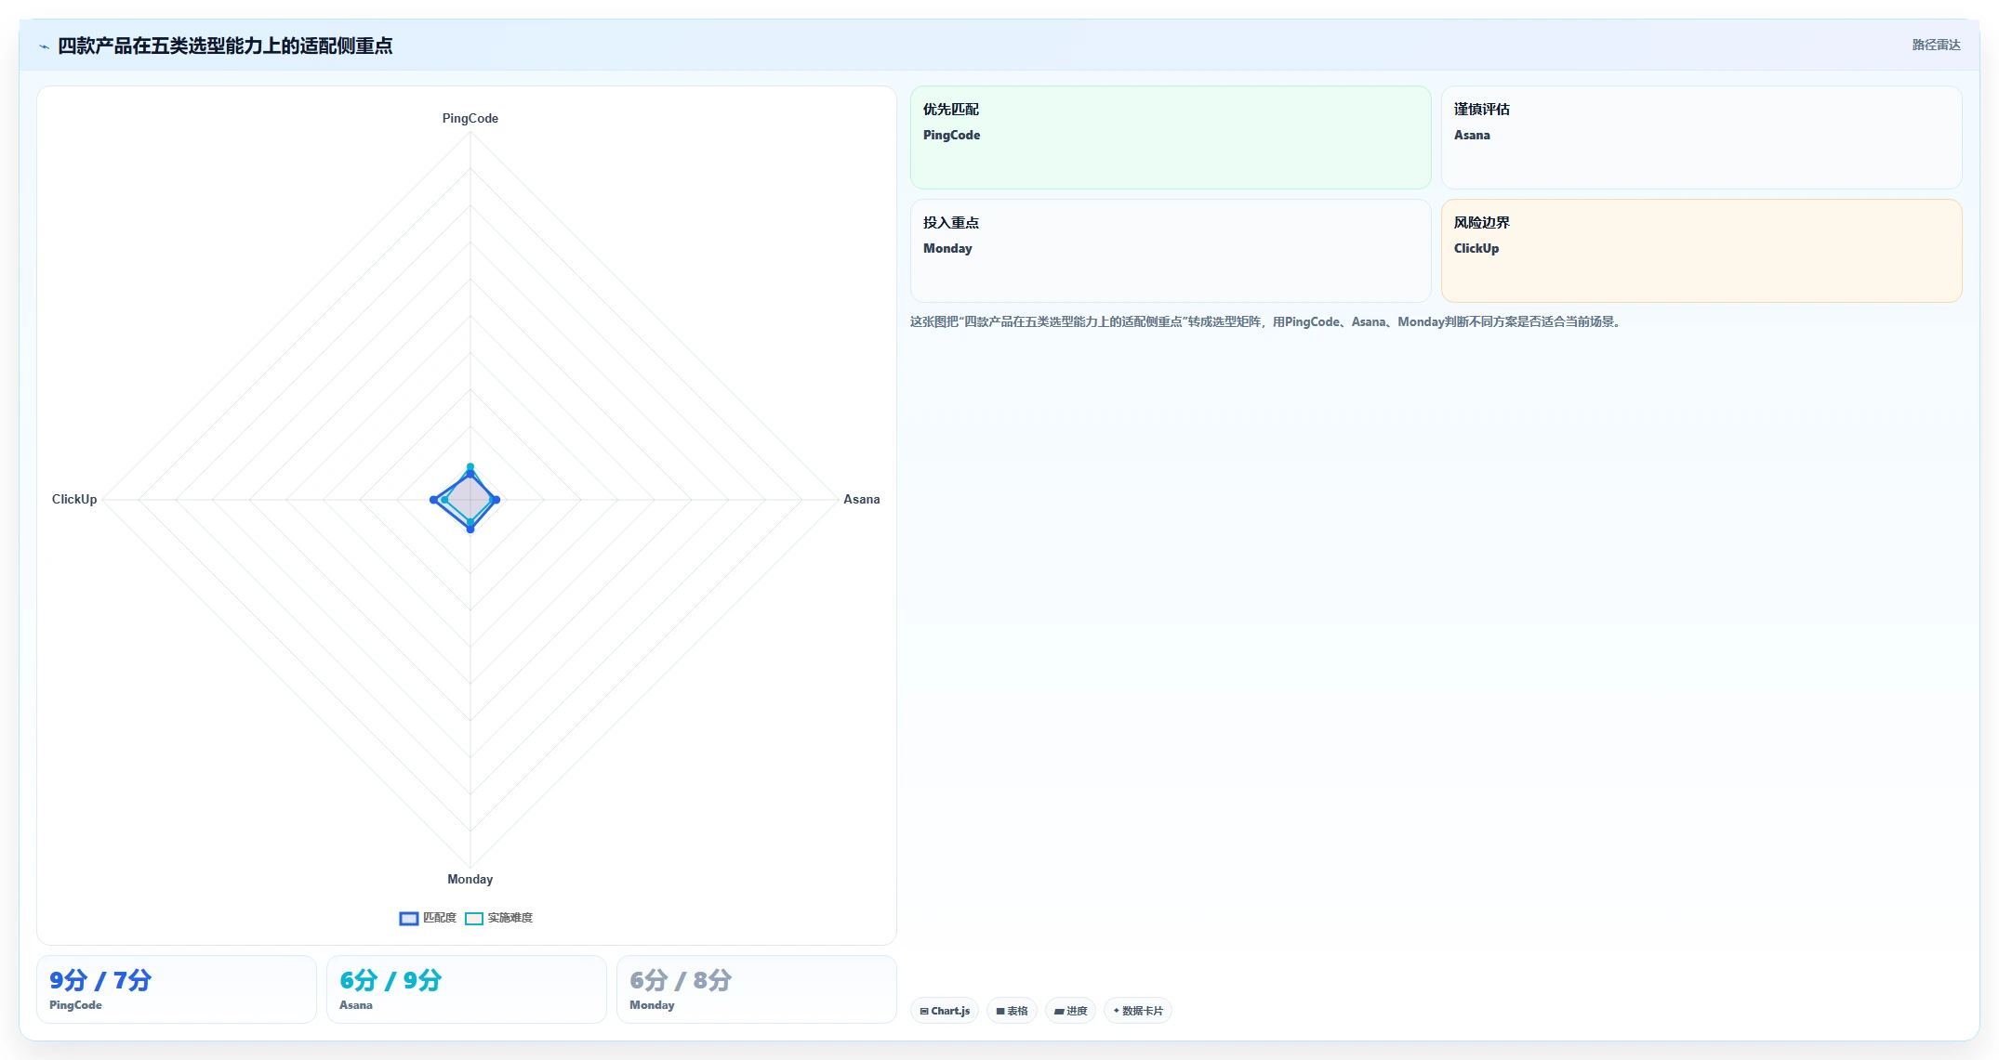The width and height of the screenshot is (1999, 1060).
Task: Toggle the 匹配度 legend swatch
Action: pyautogui.click(x=409, y=918)
